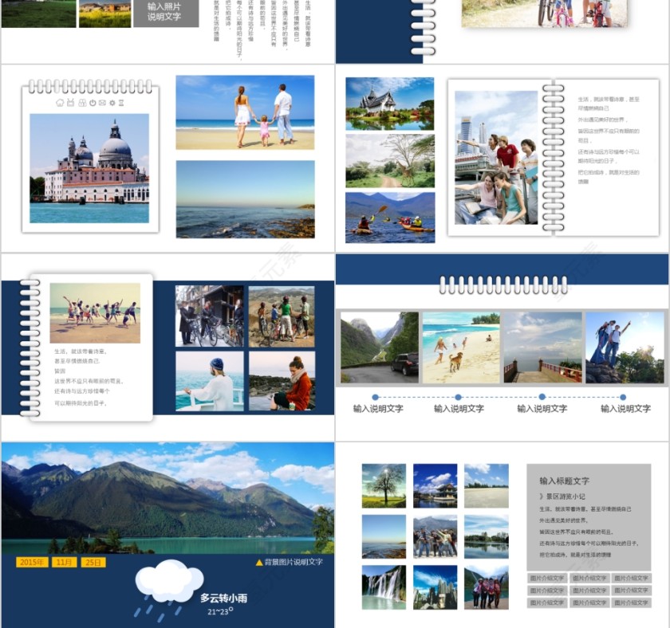Click the 多云转小雨 weather text
Screen dimensions: 670x628
[223, 597]
